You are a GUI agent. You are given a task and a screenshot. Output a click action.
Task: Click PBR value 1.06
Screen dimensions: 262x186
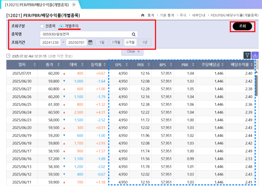pyautogui.click(x=190, y=104)
